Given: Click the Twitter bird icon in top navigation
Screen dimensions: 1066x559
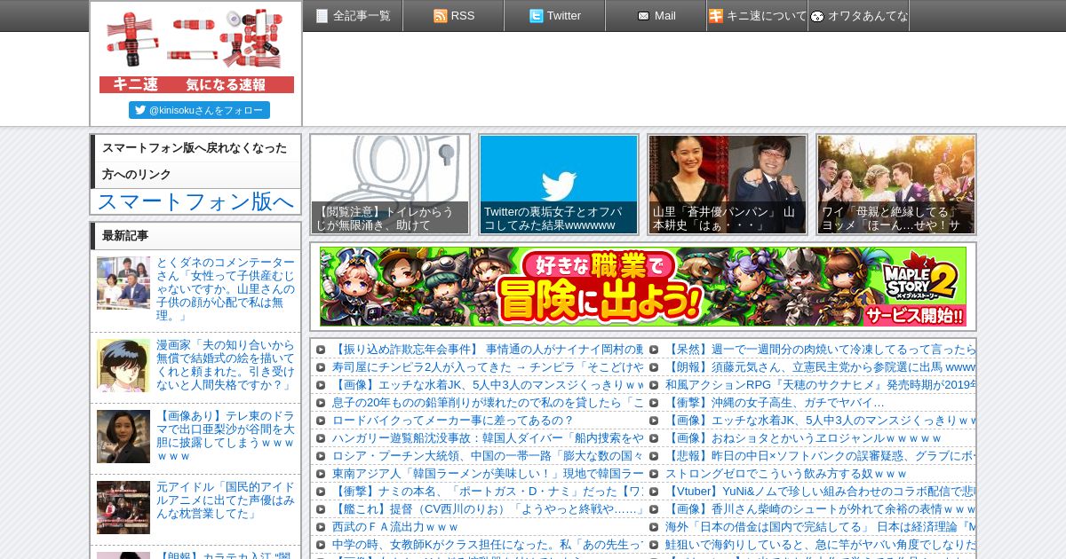Looking at the screenshot, I should [x=536, y=16].
